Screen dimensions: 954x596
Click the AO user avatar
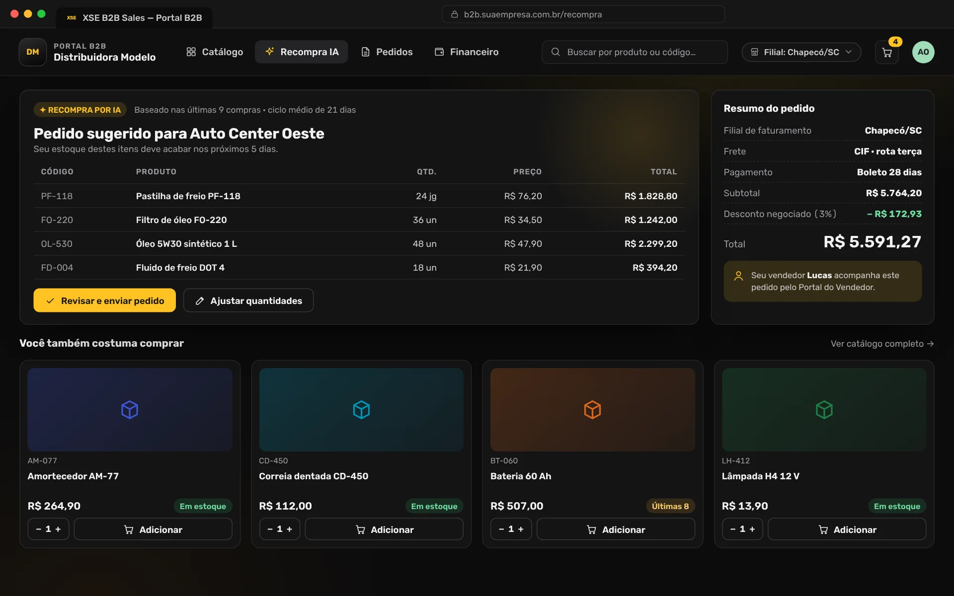click(x=923, y=52)
